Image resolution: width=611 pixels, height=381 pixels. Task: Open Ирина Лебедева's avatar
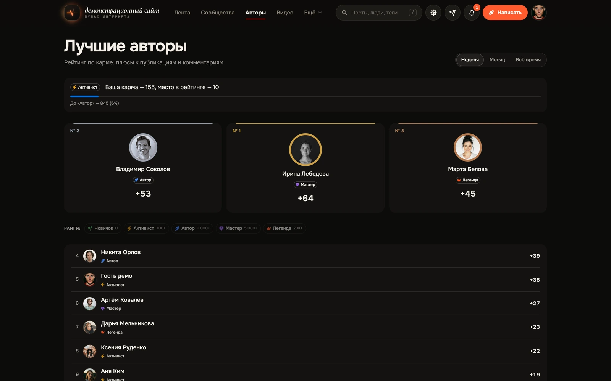[x=305, y=150]
